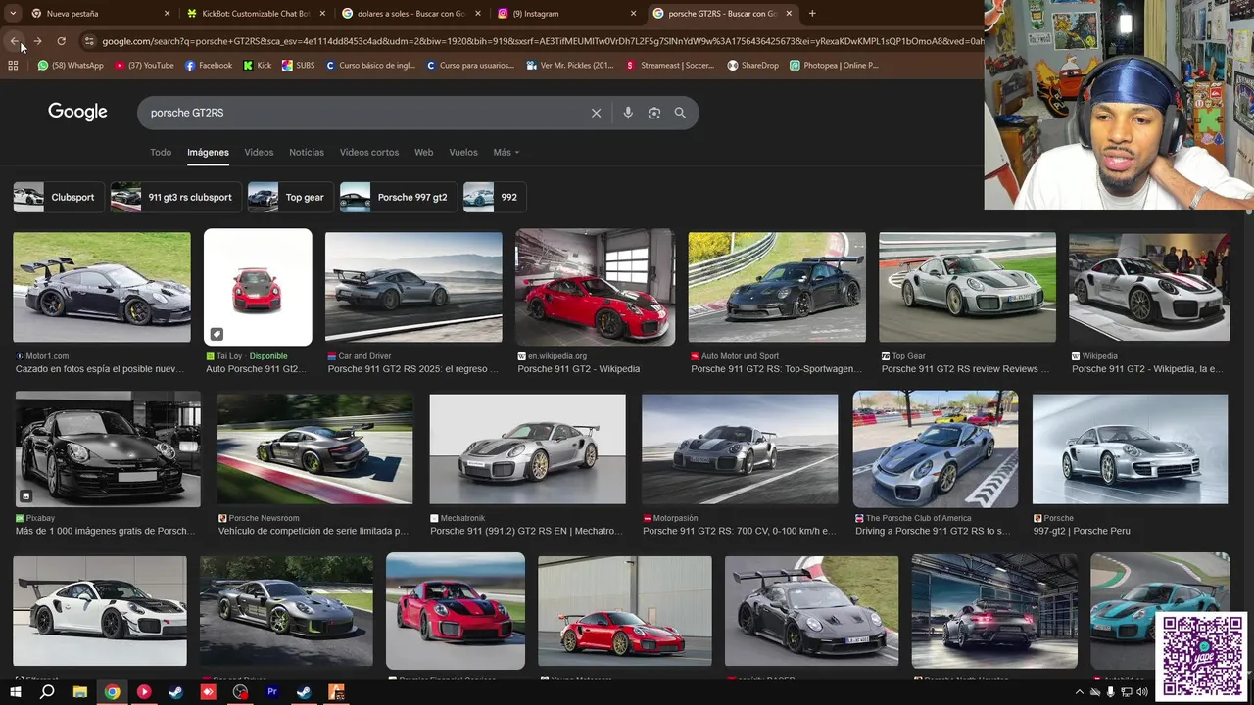This screenshot has width=1254, height=705.
Task: Switch to Videos cortos tab
Action: click(369, 152)
